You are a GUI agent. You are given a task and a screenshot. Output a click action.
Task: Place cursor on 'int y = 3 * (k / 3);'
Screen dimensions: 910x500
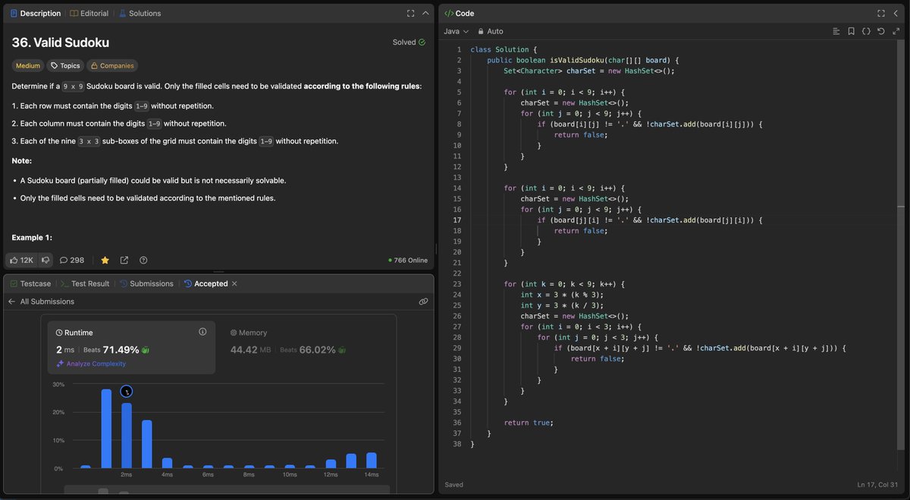click(562, 305)
